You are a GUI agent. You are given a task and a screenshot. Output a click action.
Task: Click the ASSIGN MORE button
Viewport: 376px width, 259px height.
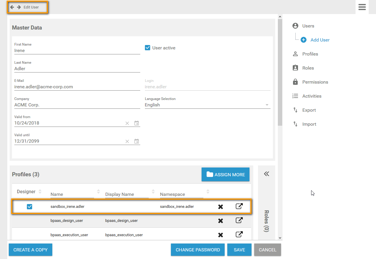coord(226,175)
